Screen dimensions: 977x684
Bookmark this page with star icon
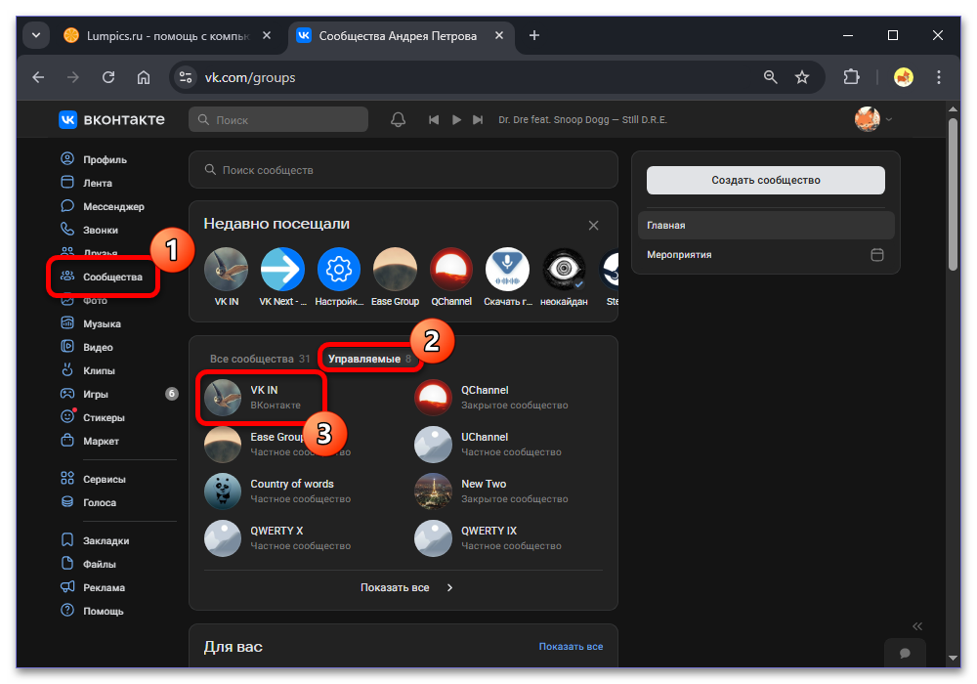point(802,77)
